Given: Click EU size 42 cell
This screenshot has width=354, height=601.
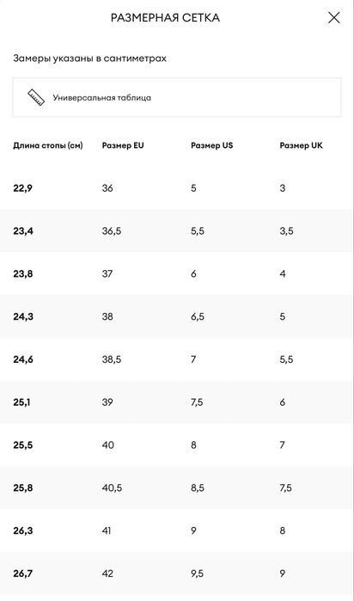Looking at the screenshot, I should tap(107, 573).
